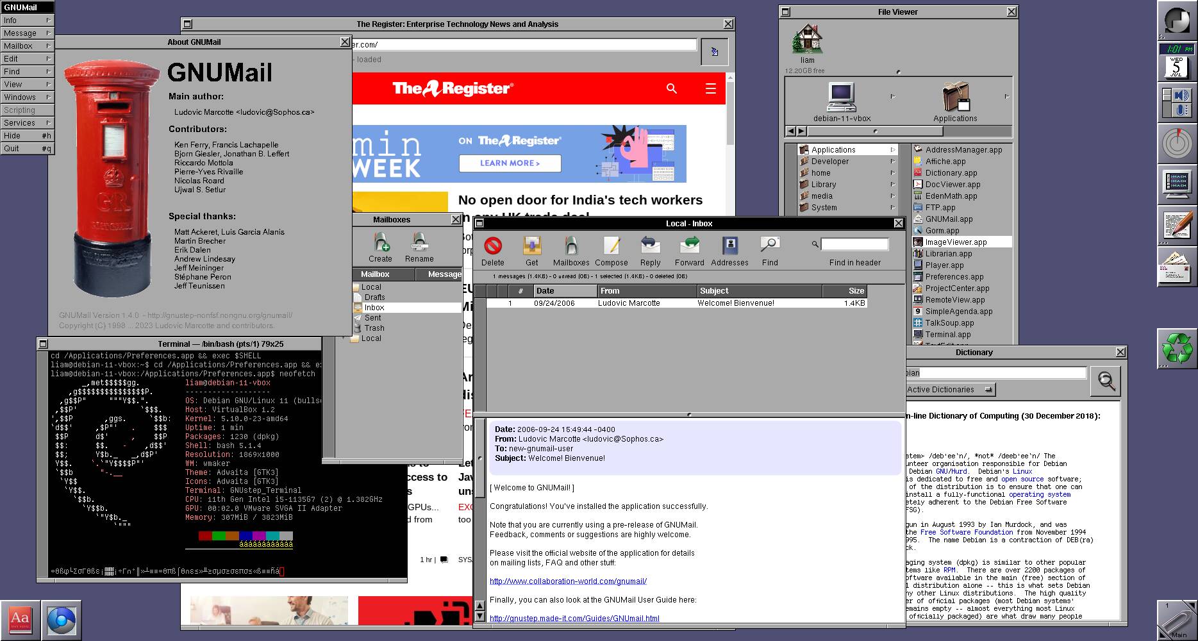This screenshot has width=1198, height=641.
Task: Open the collaboration-world.com gnumail link
Action: click(568, 581)
